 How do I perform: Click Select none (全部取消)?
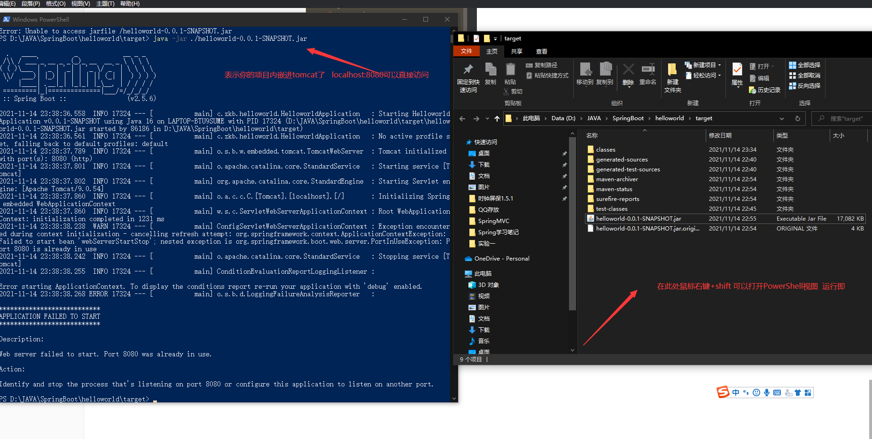point(805,76)
